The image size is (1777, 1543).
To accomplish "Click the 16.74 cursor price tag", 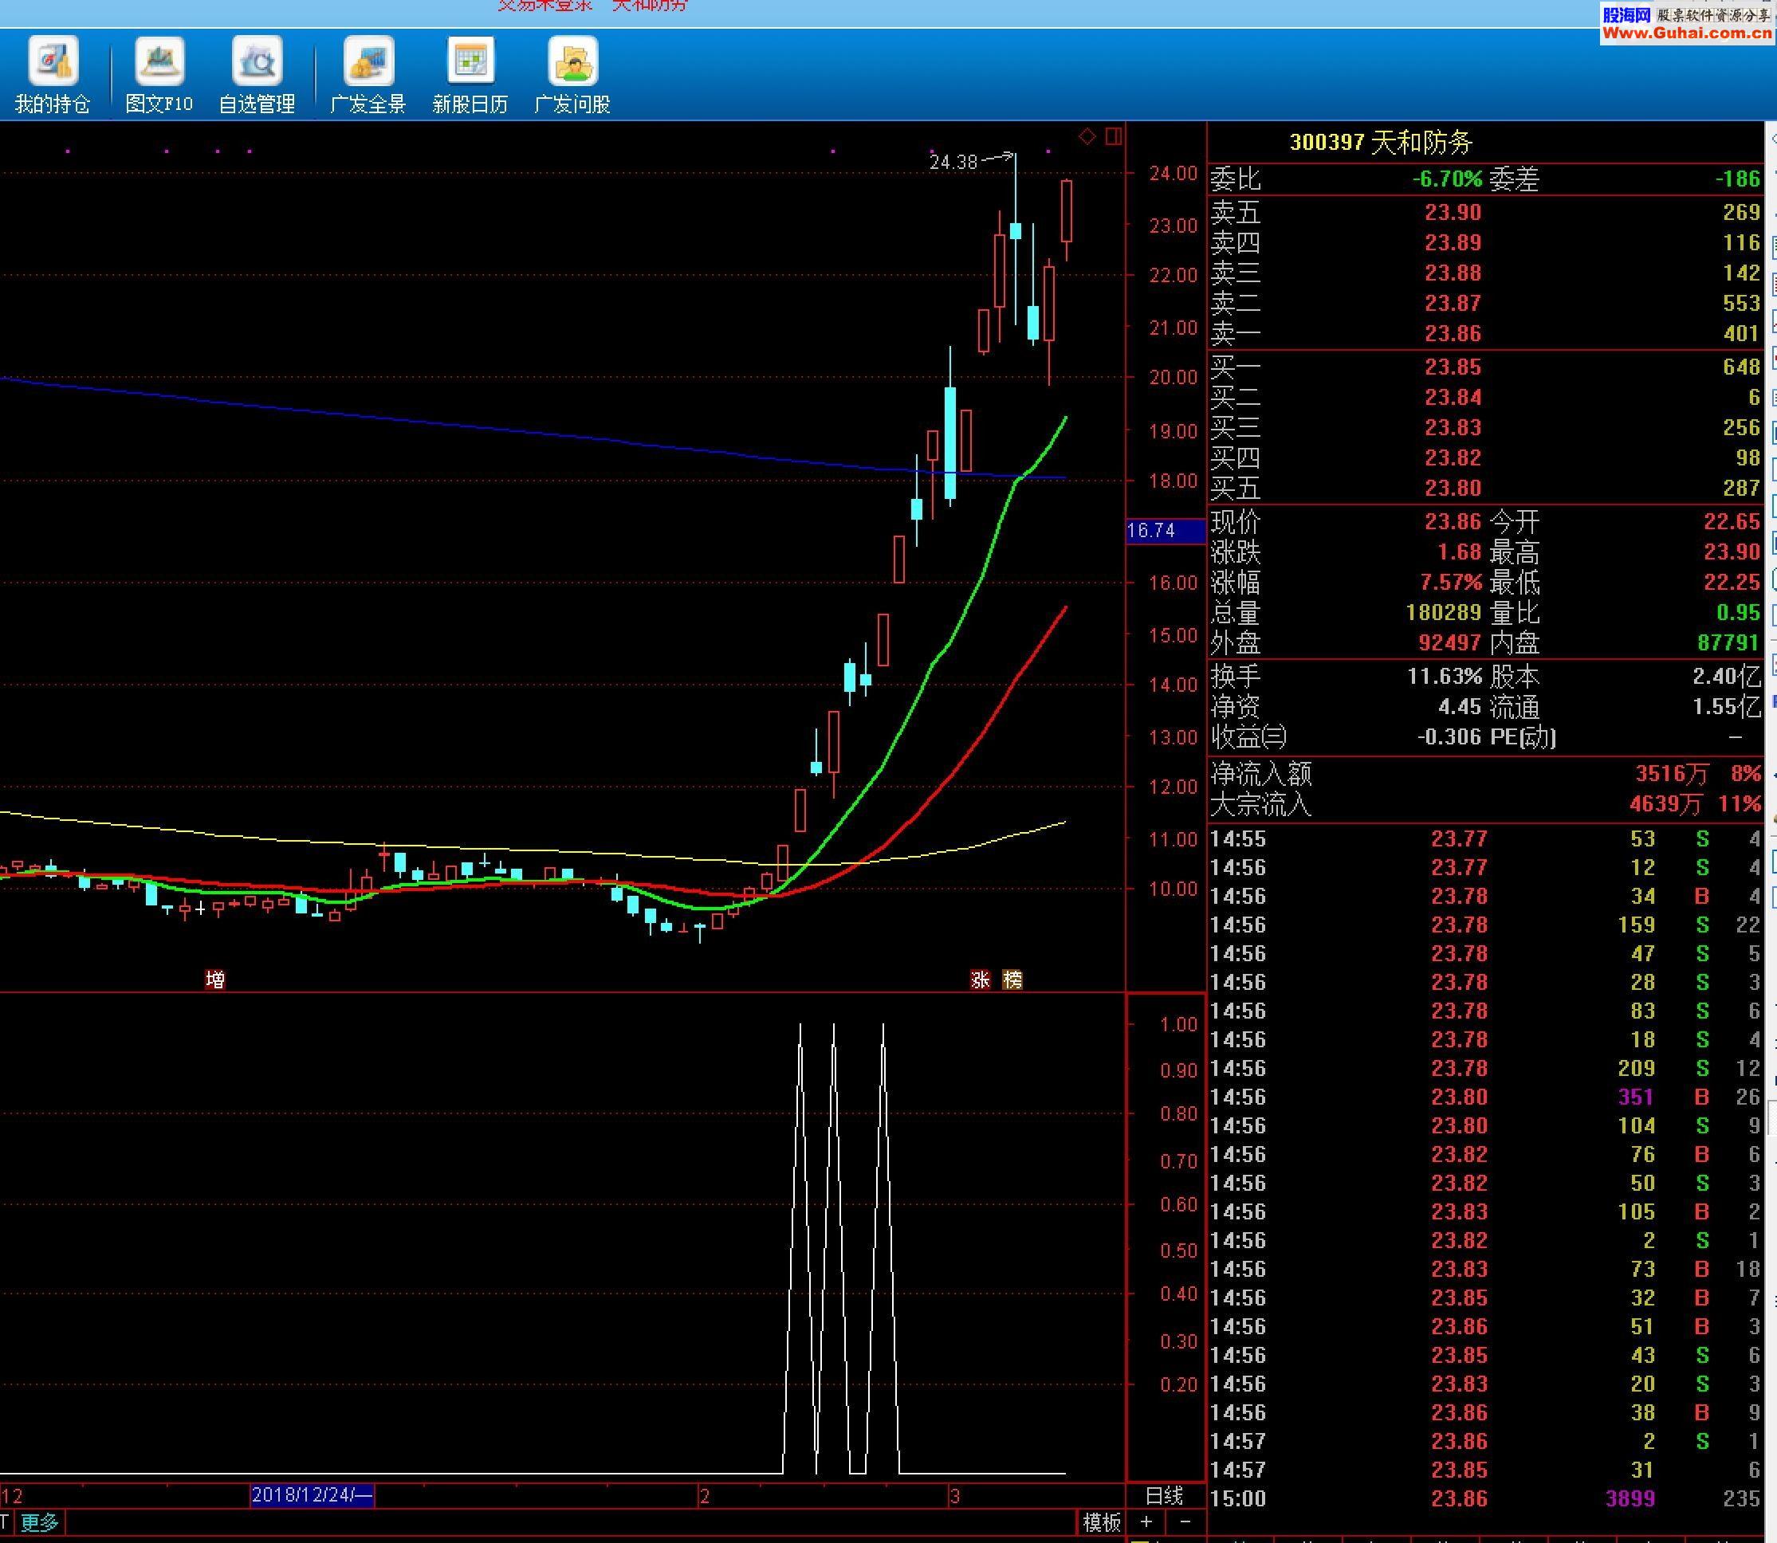I will click(1166, 531).
